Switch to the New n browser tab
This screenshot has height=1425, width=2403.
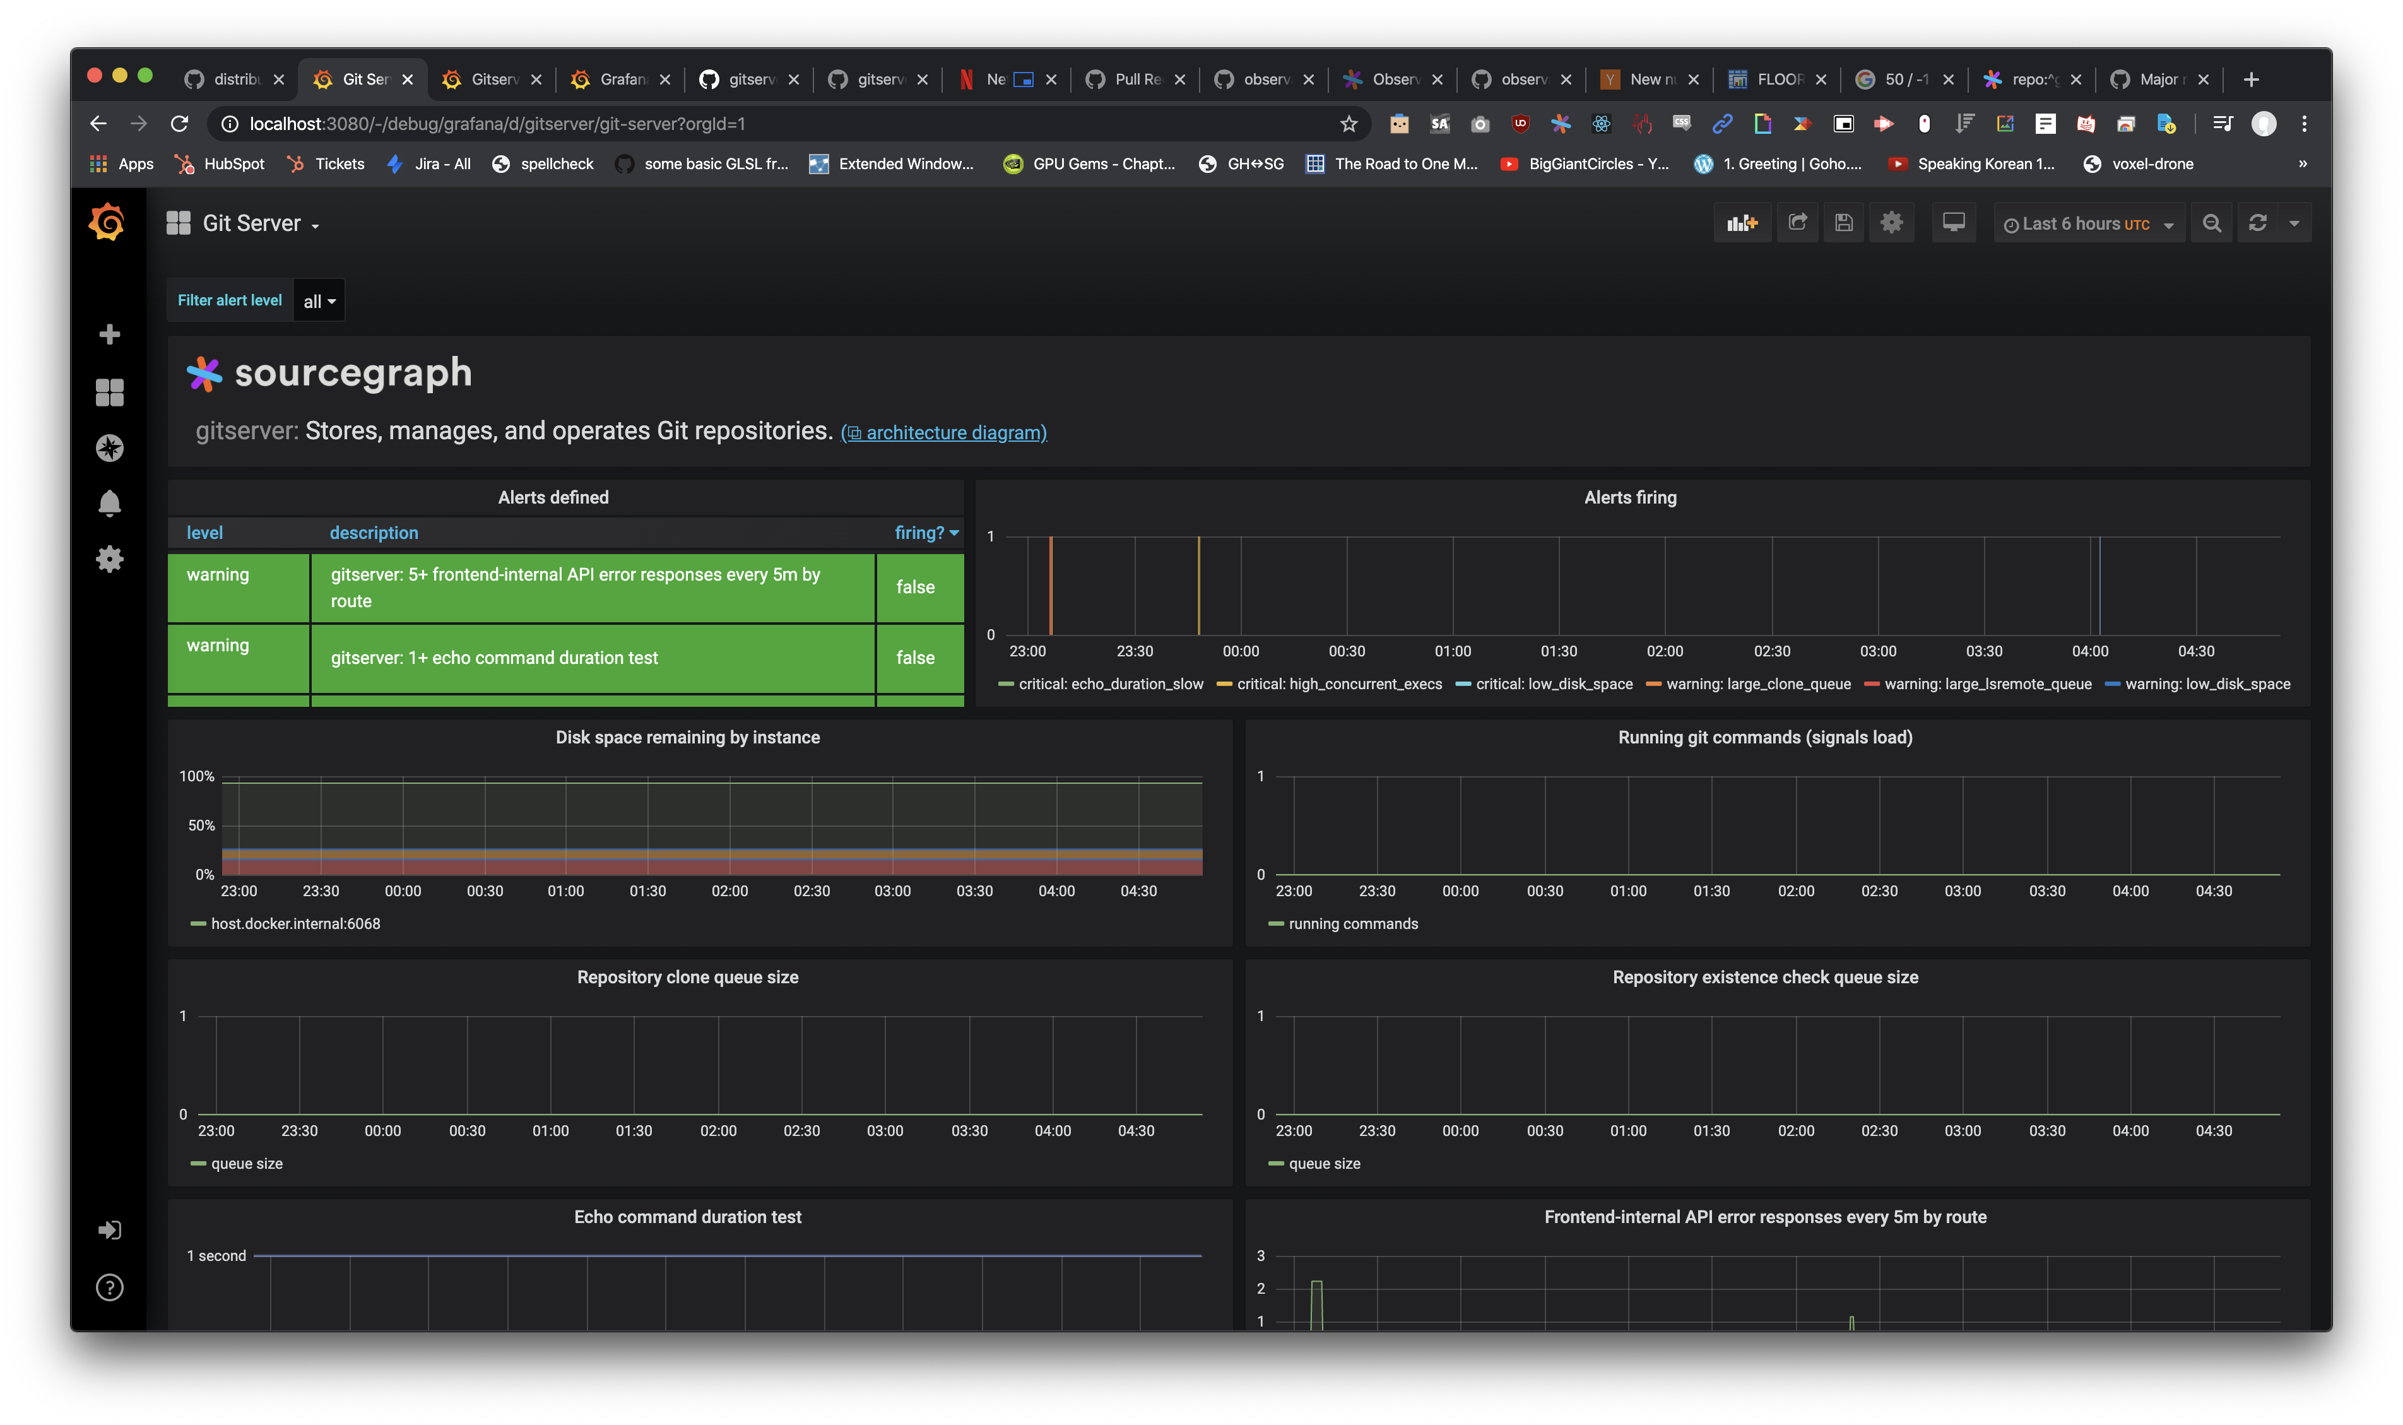[1648, 80]
